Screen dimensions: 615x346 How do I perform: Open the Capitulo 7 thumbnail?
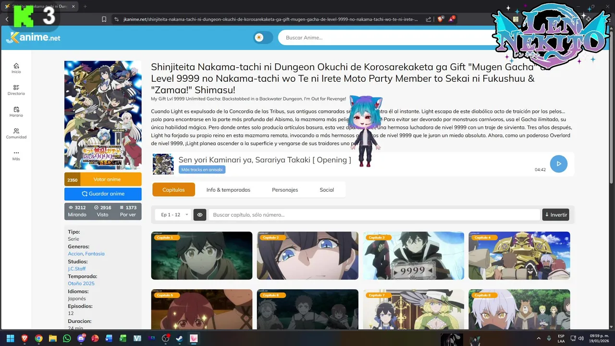click(x=414, y=309)
